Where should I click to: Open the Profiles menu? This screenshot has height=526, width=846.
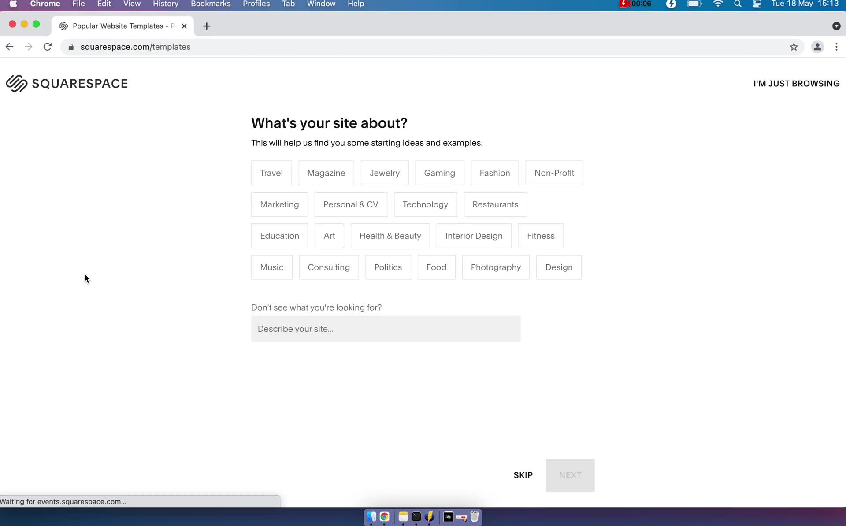[x=256, y=4]
